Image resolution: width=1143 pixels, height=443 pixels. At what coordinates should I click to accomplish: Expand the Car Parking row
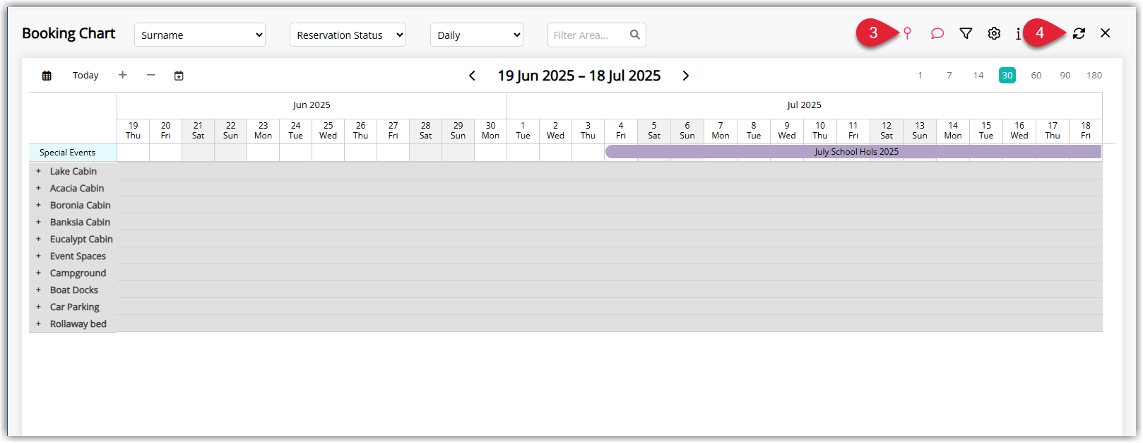point(39,307)
